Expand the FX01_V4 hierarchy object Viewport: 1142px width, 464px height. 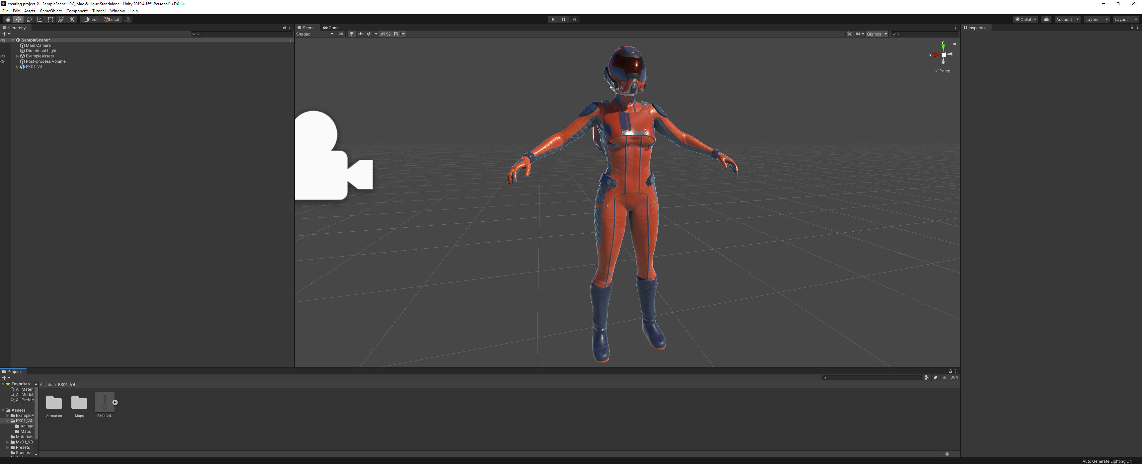click(x=17, y=67)
